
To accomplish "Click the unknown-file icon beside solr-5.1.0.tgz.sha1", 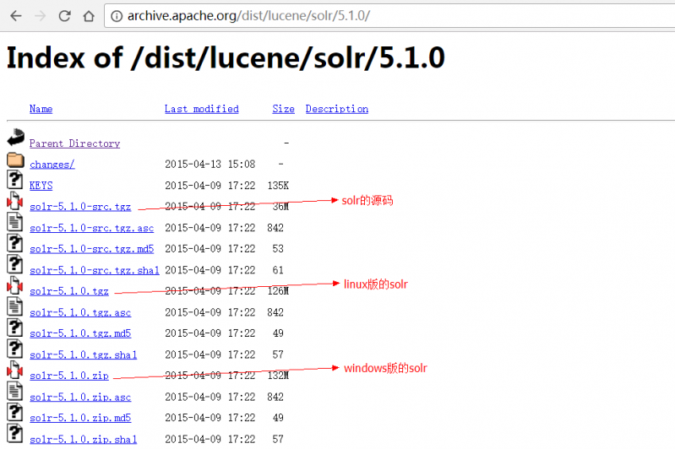I will (15, 349).
